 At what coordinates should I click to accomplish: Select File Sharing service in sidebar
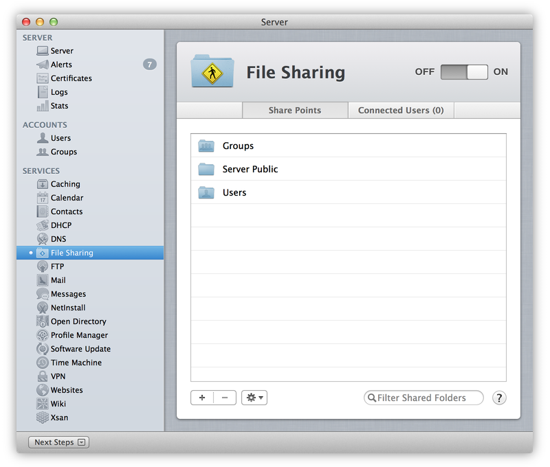[90, 253]
